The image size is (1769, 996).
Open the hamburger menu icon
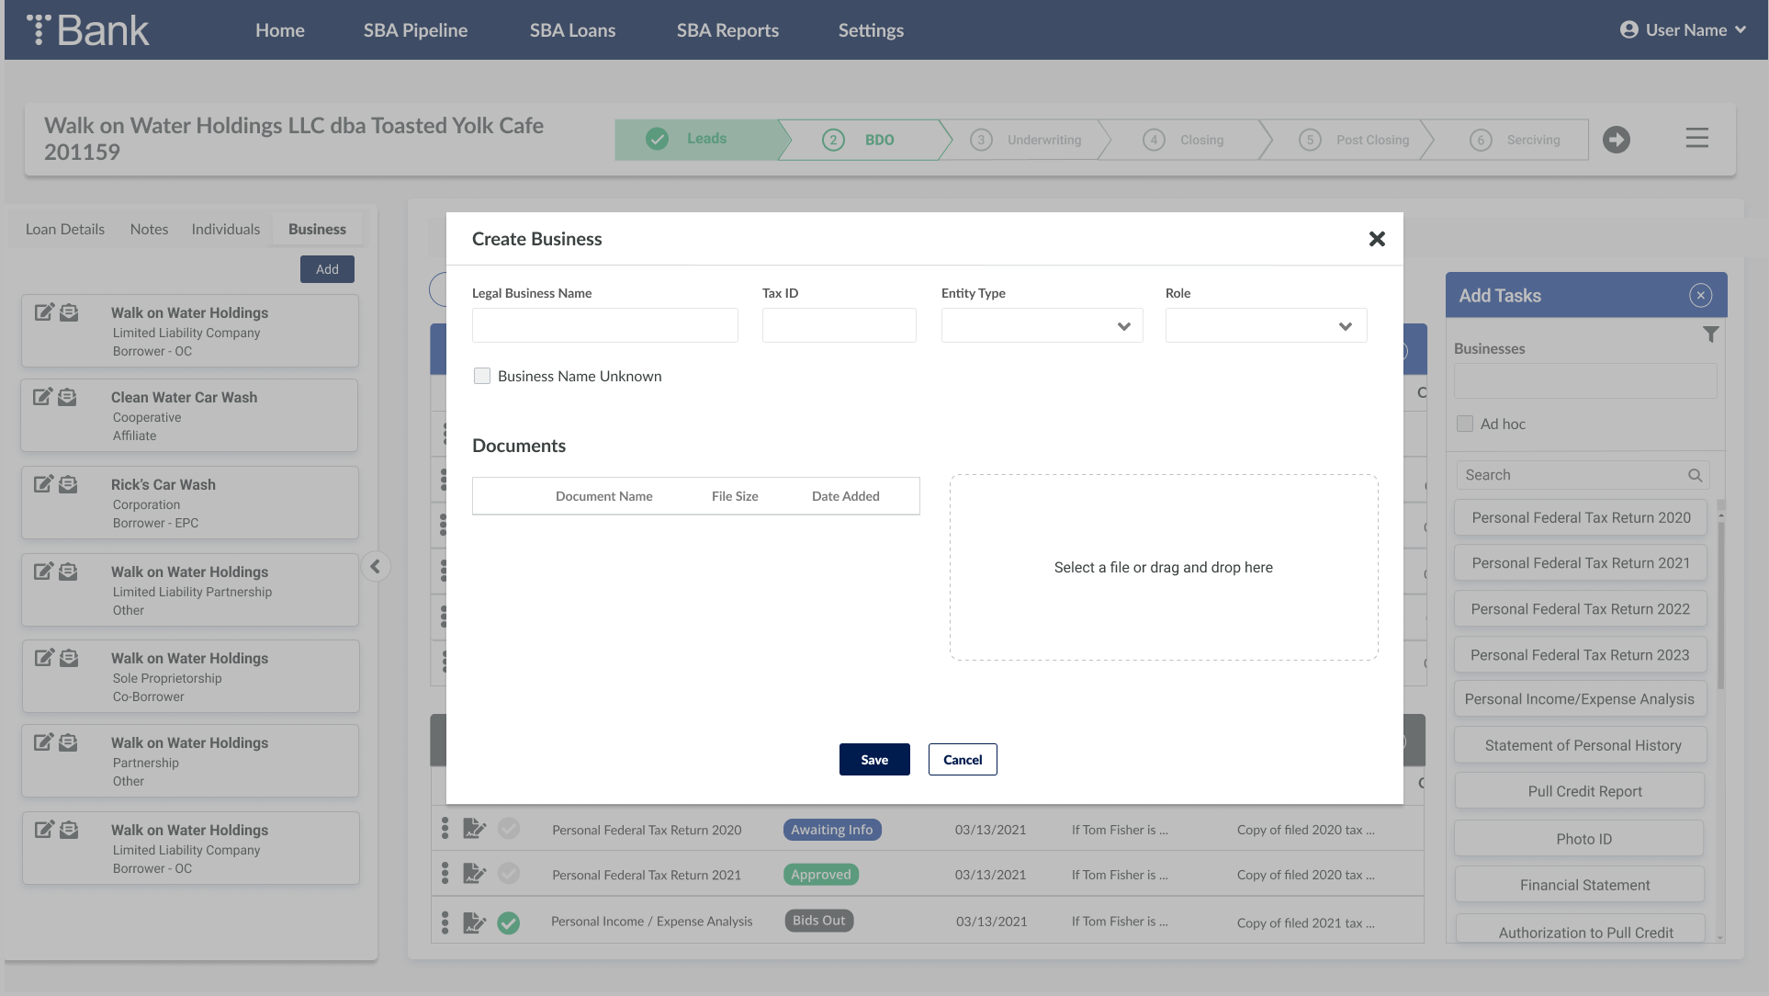click(1696, 139)
